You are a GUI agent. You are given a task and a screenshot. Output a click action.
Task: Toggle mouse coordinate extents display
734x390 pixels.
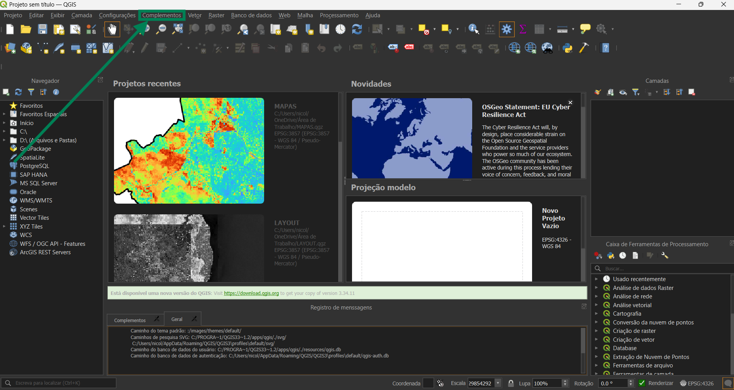pyautogui.click(x=440, y=383)
